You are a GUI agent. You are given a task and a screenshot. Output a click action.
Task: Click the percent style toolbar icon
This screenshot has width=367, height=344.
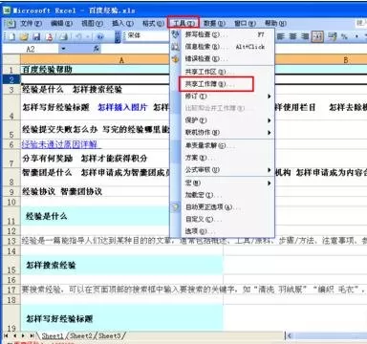point(344,36)
